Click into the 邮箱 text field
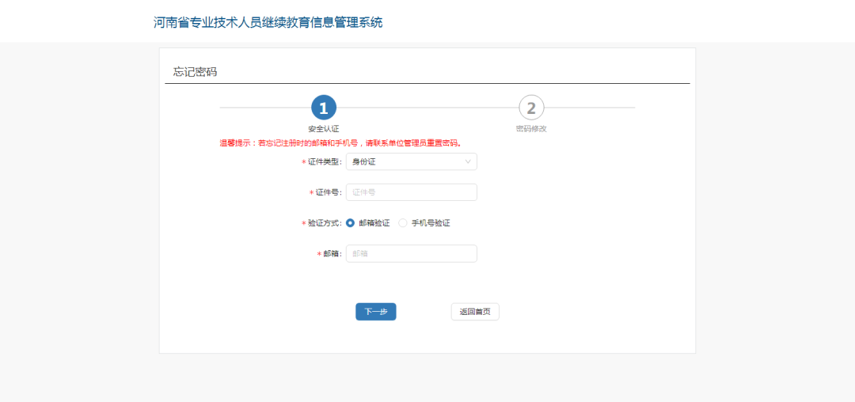The height and width of the screenshot is (402, 855). pyautogui.click(x=411, y=253)
